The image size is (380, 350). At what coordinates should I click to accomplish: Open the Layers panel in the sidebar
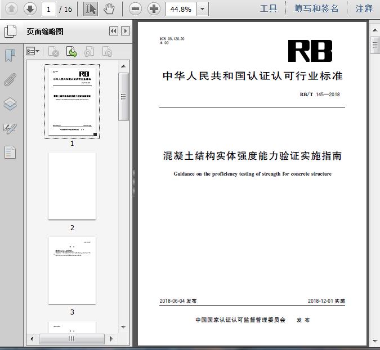[x=10, y=104]
